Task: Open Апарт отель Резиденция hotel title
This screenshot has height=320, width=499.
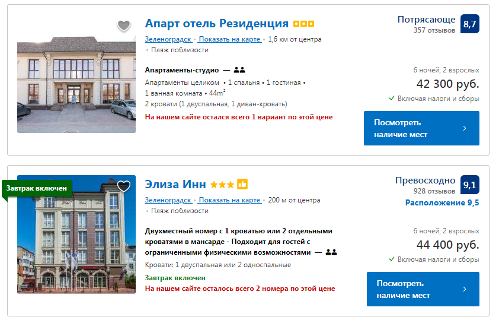Action: 217,24
